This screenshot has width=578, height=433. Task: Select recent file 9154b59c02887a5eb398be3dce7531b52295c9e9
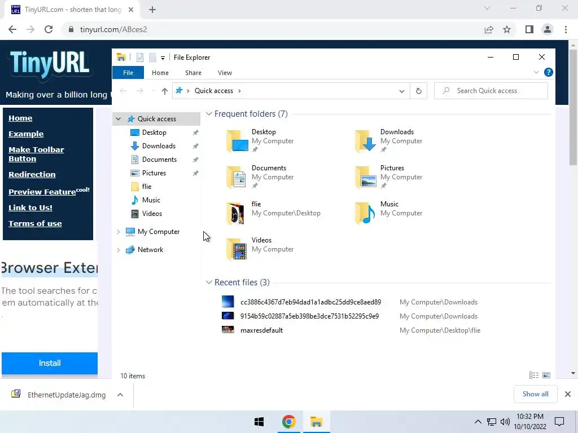pos(310,316)
